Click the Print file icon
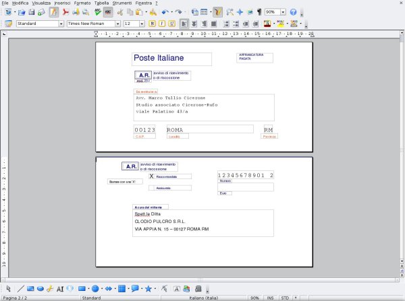Screen dimensions: 405x301 pyautogui.click(x=76, y=12)
